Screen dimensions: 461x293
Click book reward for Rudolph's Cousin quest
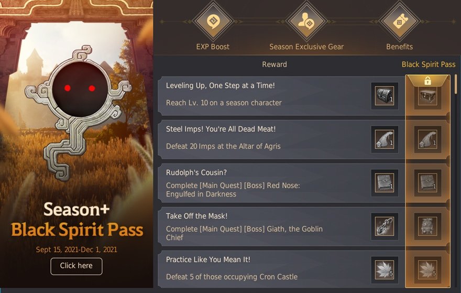(x=385, y=183)
